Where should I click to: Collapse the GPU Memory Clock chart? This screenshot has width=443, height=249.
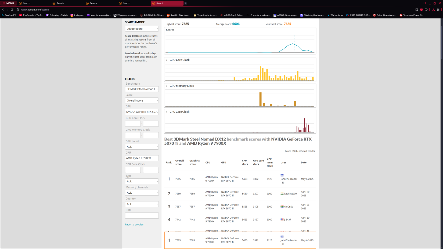tap(167, 86)
